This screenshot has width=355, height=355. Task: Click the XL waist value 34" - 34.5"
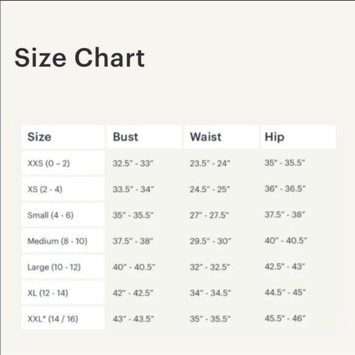(211, 293)
